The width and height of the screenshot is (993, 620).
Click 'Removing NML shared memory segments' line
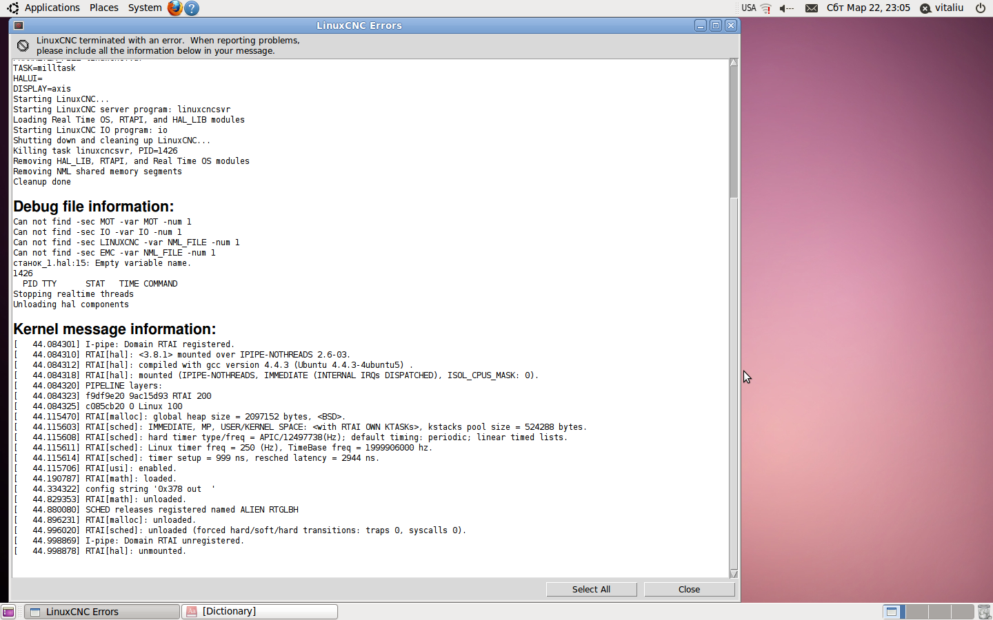pyautogui.click(x=98, y=172)
